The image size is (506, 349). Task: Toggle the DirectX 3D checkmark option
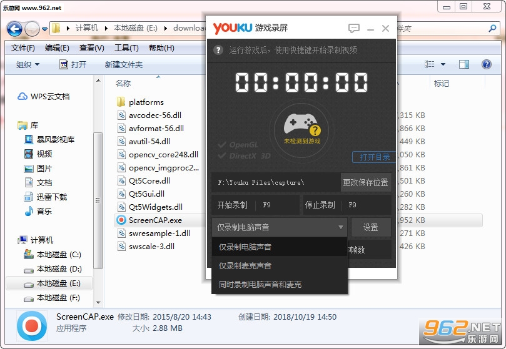(x=244, y=156)
